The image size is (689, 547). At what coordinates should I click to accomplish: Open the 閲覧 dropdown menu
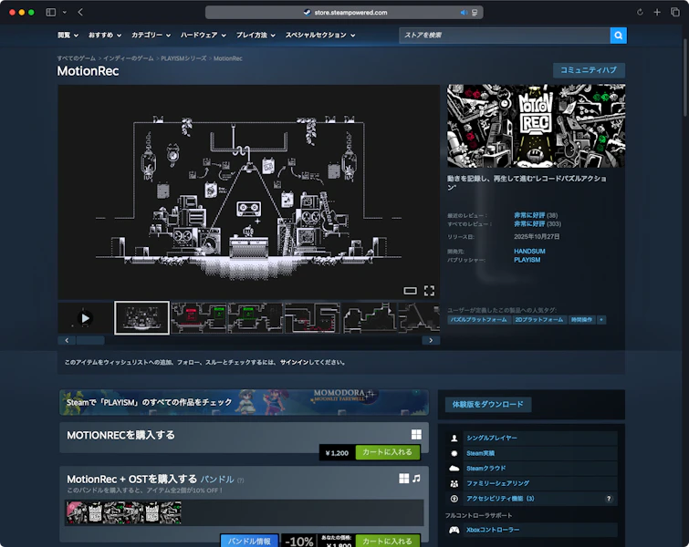68,36
